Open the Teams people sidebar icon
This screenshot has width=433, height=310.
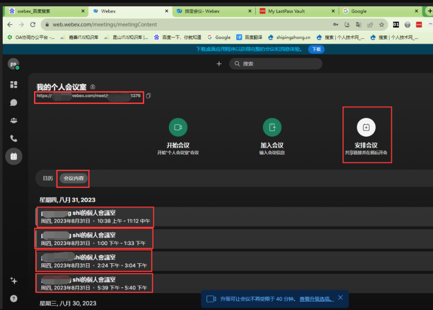(14, 121)
